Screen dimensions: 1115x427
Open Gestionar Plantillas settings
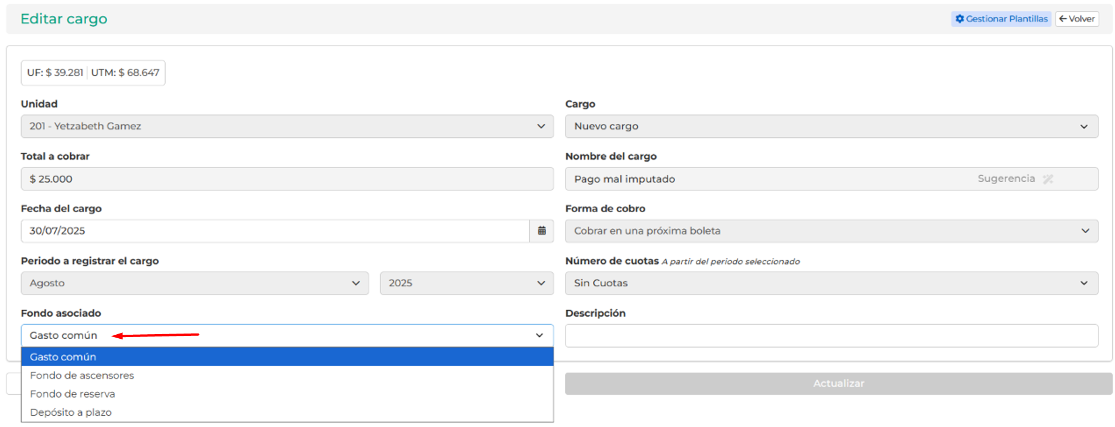point(1001,19)
